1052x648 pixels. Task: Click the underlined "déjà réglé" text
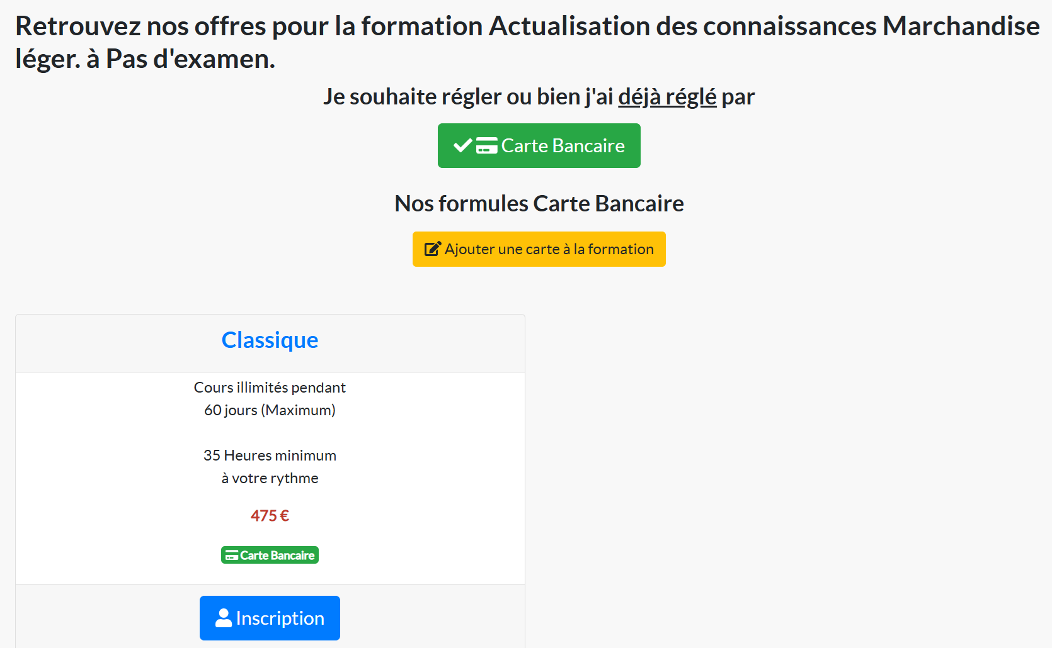coord(667,97)
